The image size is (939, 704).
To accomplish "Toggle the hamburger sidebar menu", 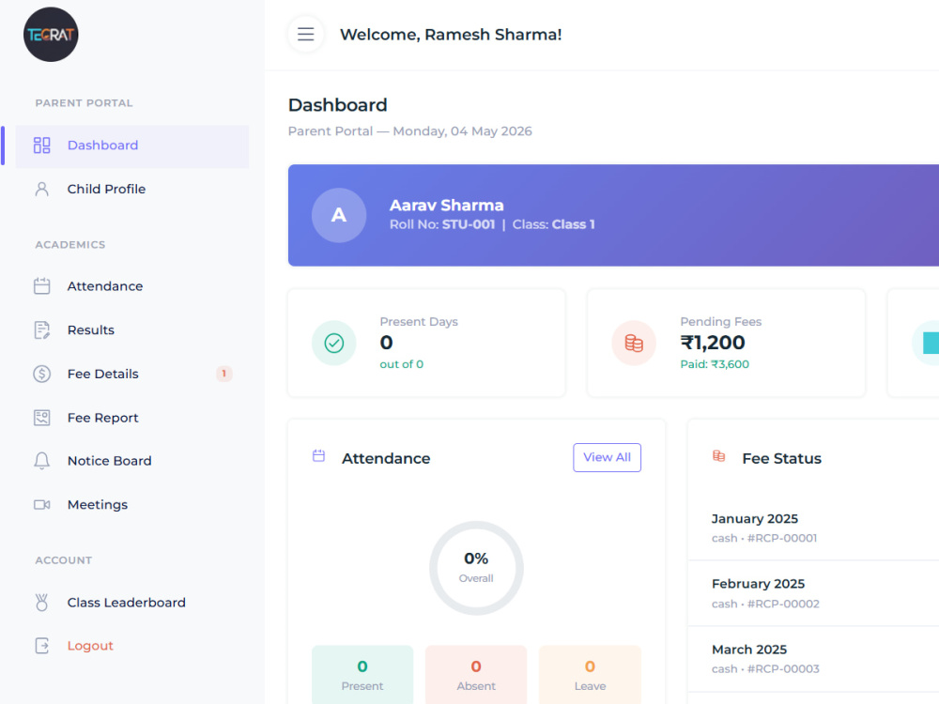I will coord(306,34).
